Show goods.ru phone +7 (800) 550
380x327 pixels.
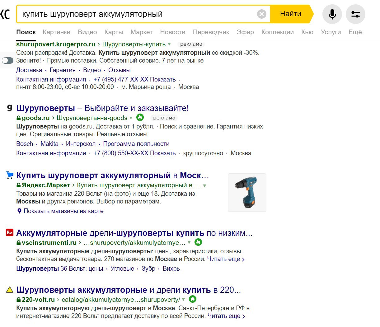coord(134,153)
